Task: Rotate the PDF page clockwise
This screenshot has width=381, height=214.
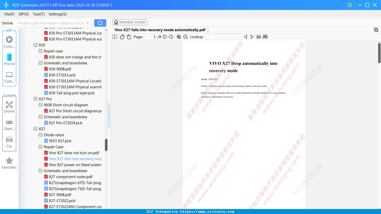Action: [x=129, y=37]
